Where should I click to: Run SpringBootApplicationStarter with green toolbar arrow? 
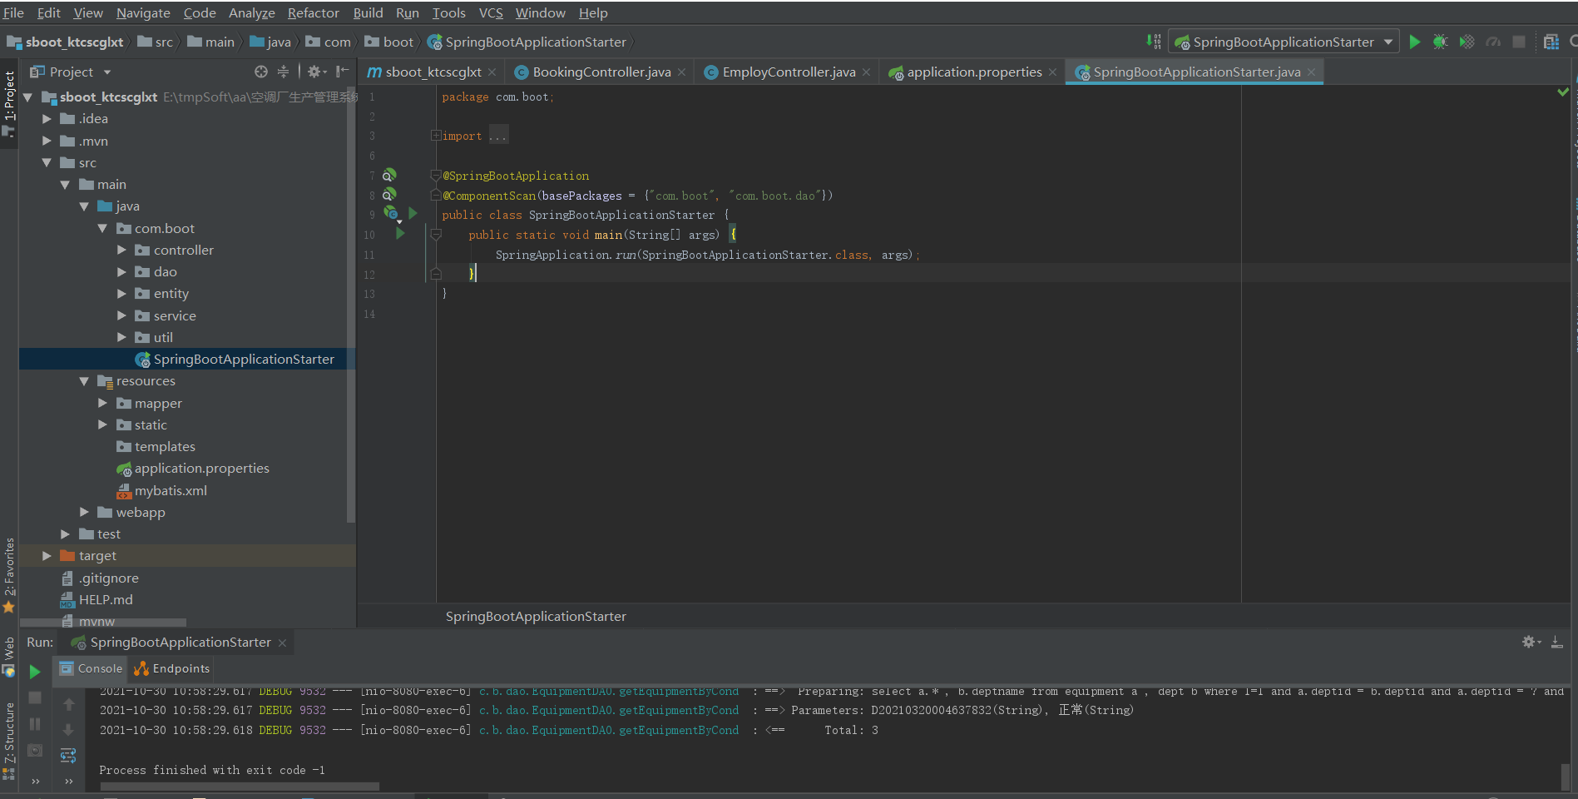coord(1415,42)
